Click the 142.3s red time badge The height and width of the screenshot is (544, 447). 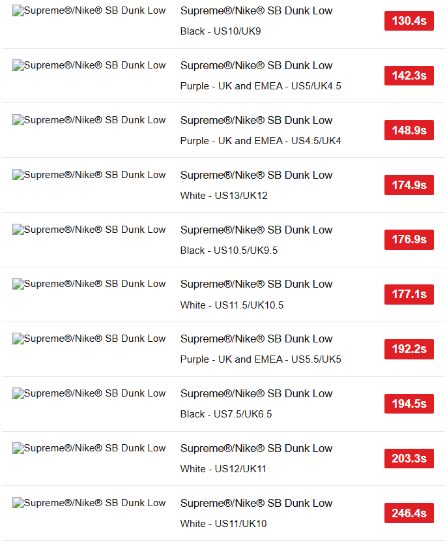[x=409, y=76]
